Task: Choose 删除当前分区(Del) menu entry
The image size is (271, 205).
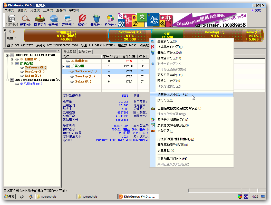Action: pos(192,53)
